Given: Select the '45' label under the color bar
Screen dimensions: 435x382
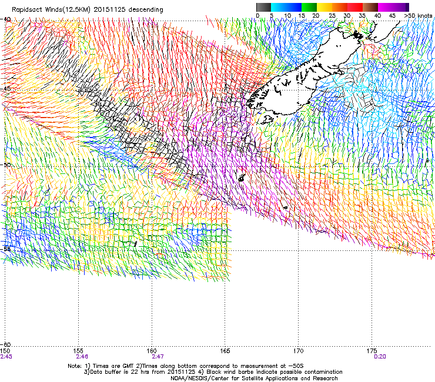Looking at the screenshot, I should pos(392,16).
